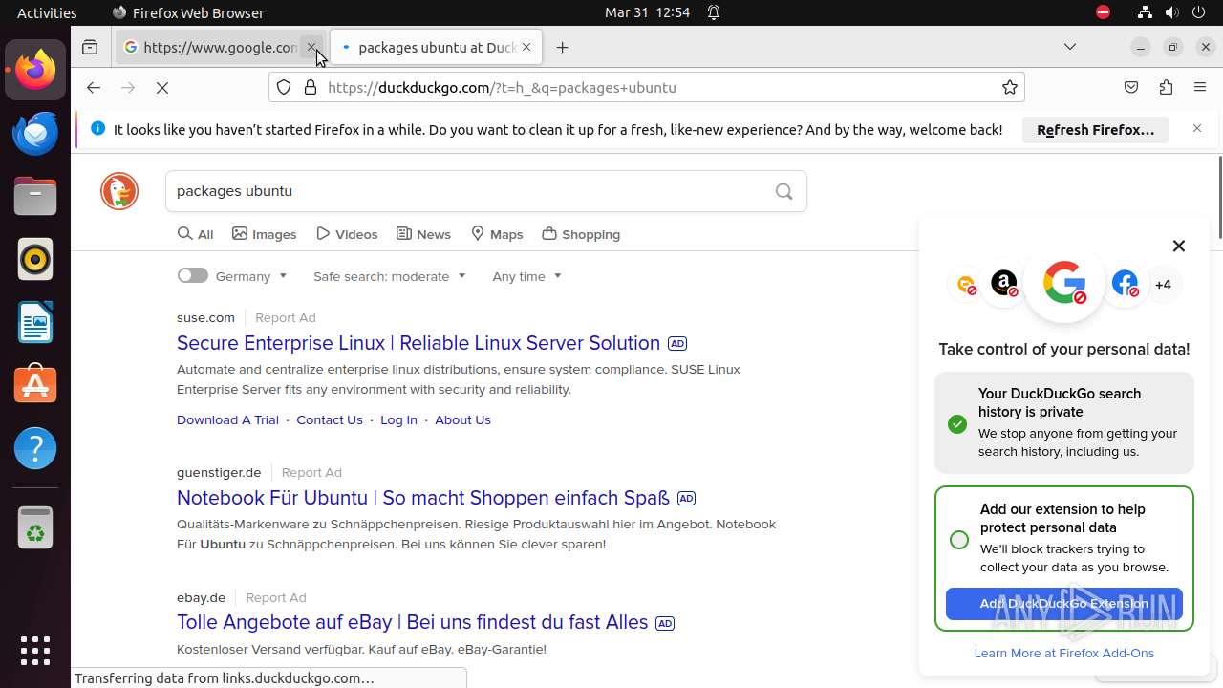Viewport: 1223px width, 688px height.
Task: Open the clock showing Mar 31 12:54
Action: coord(647,12)
